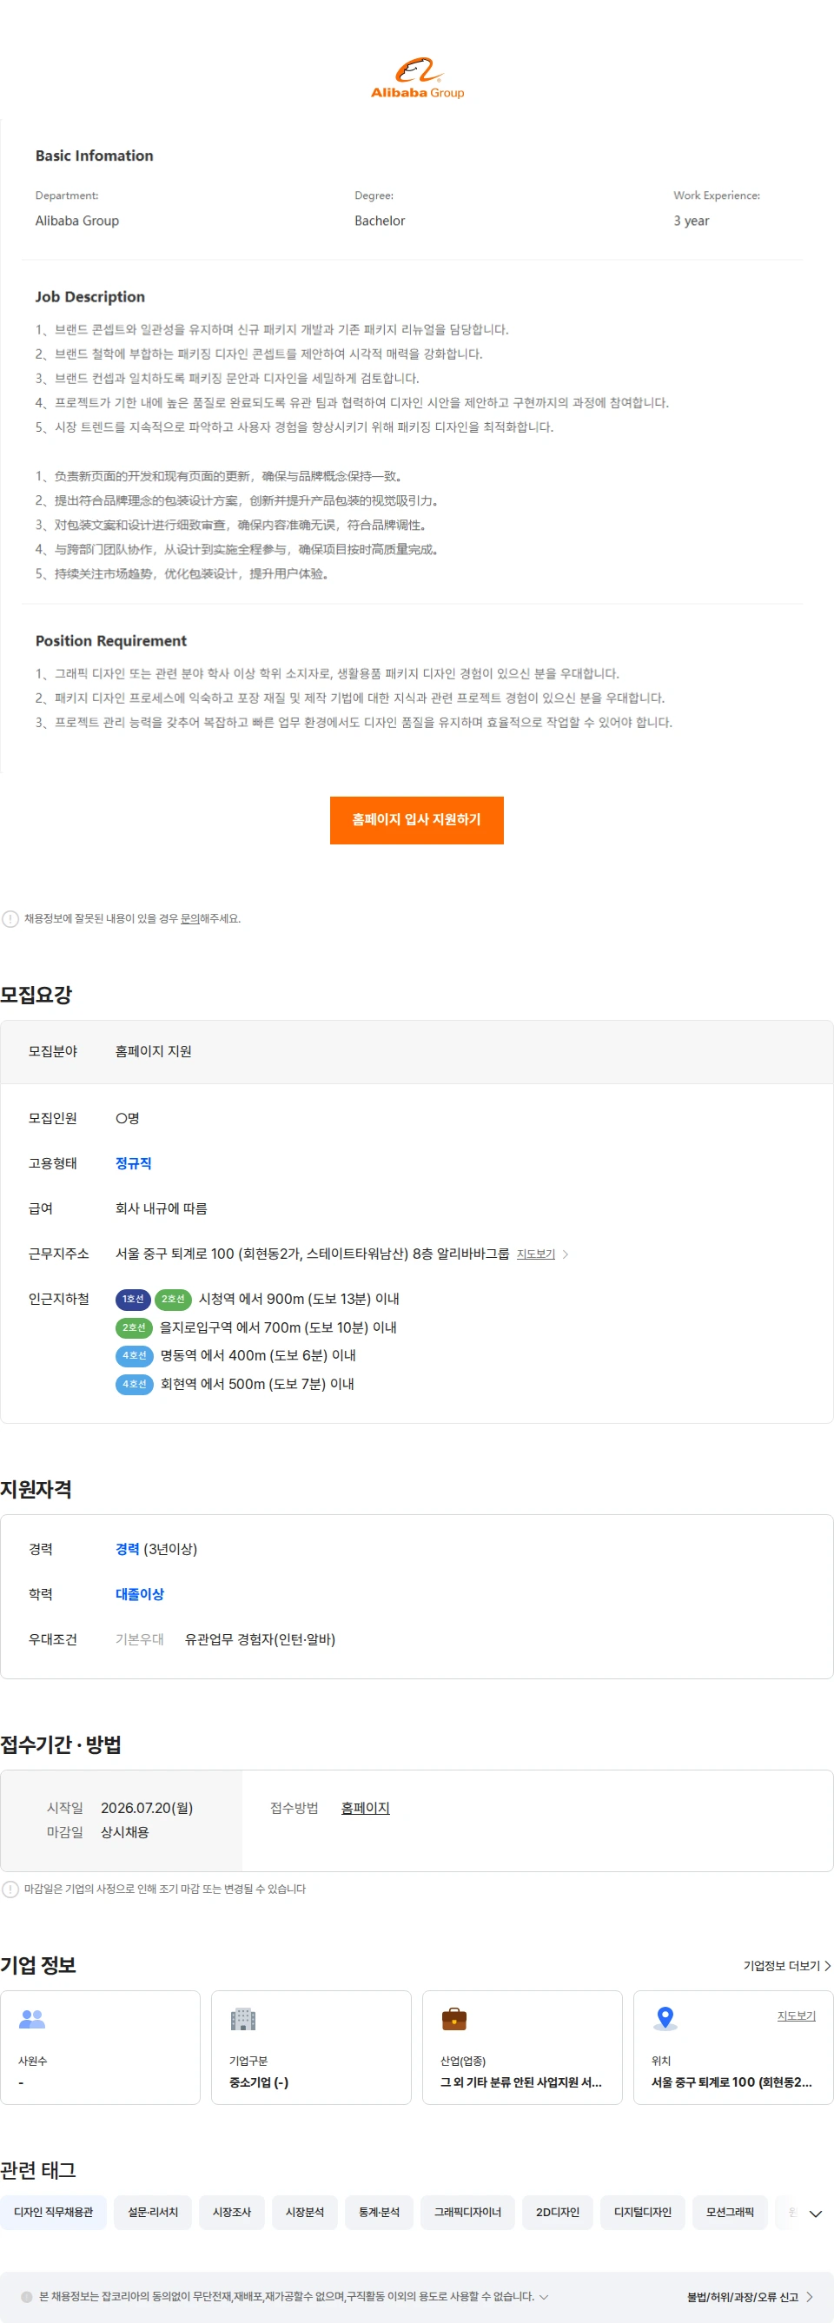Select the 시장분석 tag

coord(305,2212)
